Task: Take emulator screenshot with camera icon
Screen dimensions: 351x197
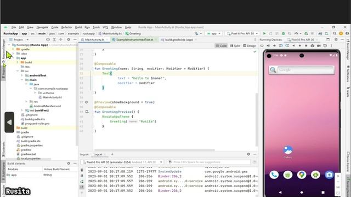Action: point(312,45)
